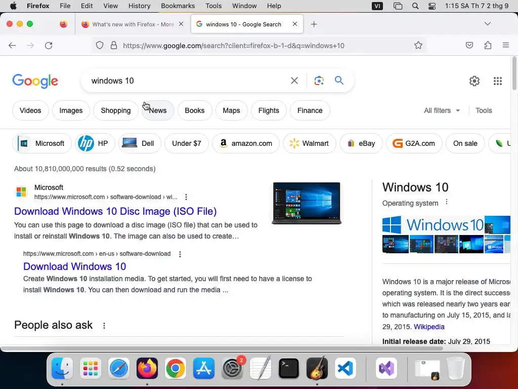518x389 pixels.
Task: Open the Firefox hamburger application menu
Action: coord(505,45)
